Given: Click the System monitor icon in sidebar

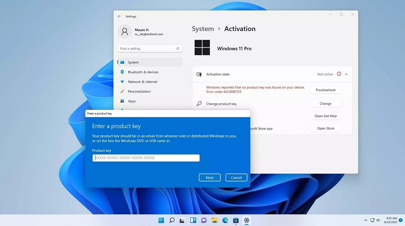Looking at the screenshot, I should point(122,62).
